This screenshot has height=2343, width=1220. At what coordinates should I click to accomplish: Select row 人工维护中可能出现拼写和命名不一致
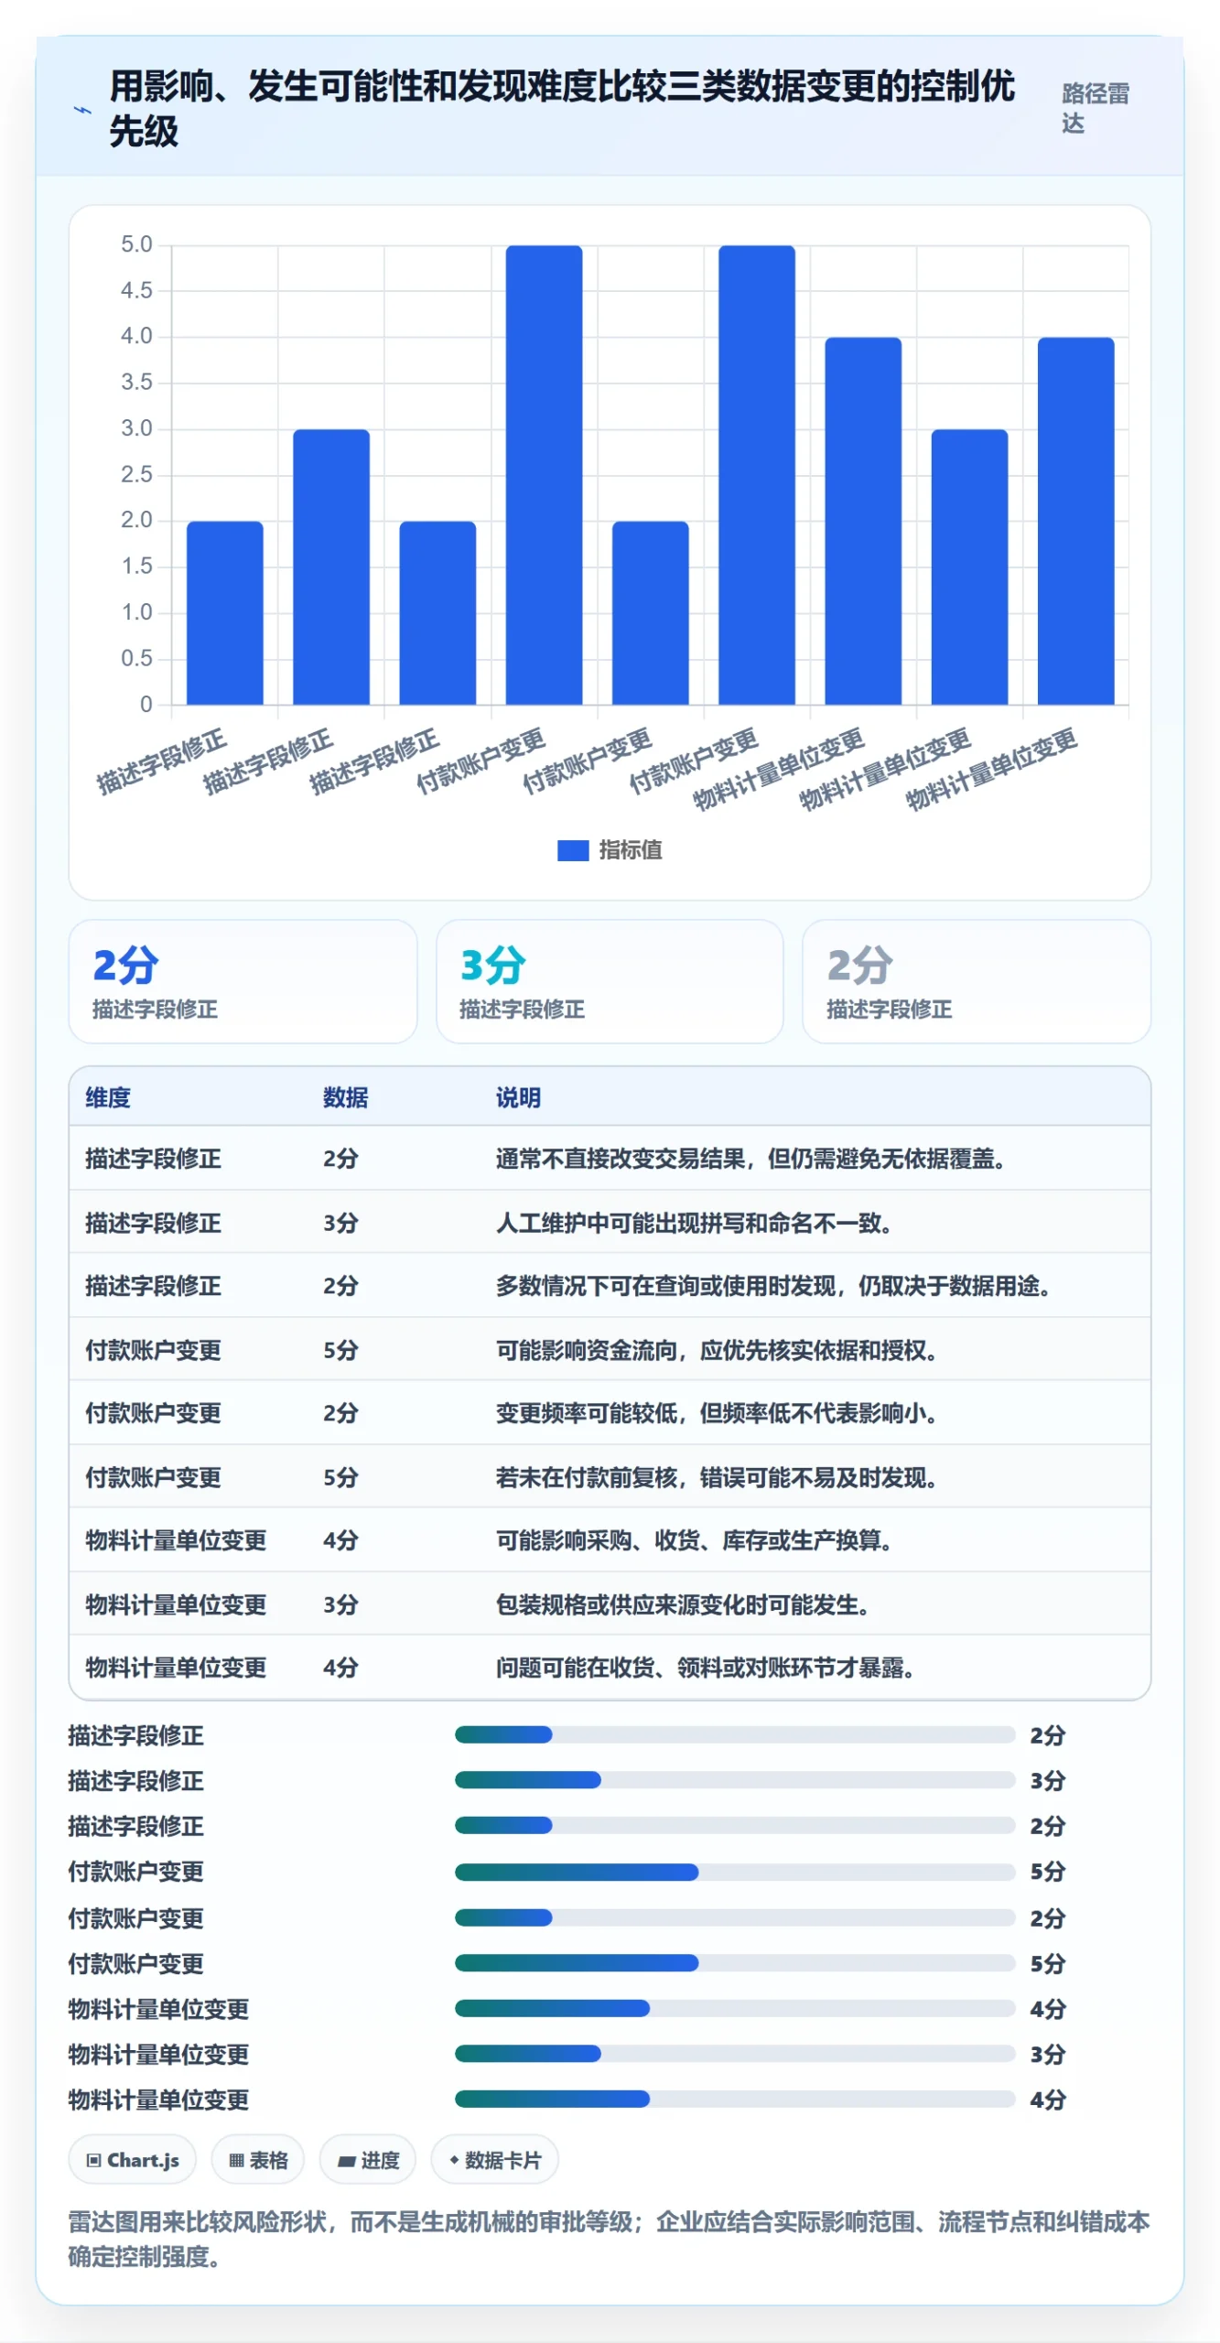[x=610, y=1223]
